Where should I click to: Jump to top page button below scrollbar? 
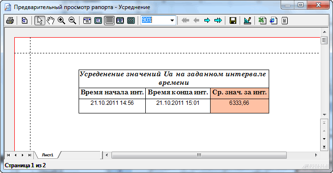point(324,123)
